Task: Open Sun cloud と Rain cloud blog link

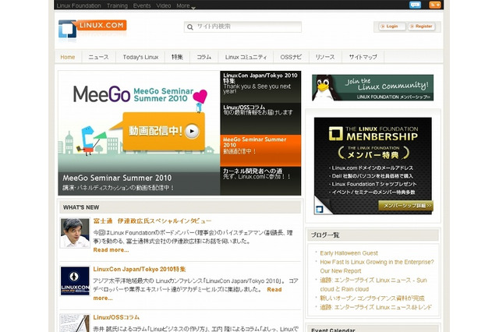Action: (373, 284)
